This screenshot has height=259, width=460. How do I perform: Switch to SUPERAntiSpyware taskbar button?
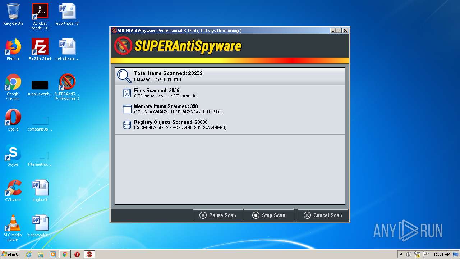[89, 254]
